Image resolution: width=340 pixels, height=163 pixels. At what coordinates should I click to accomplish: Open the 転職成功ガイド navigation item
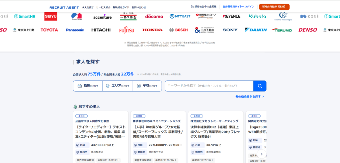[x=121, y=7]
